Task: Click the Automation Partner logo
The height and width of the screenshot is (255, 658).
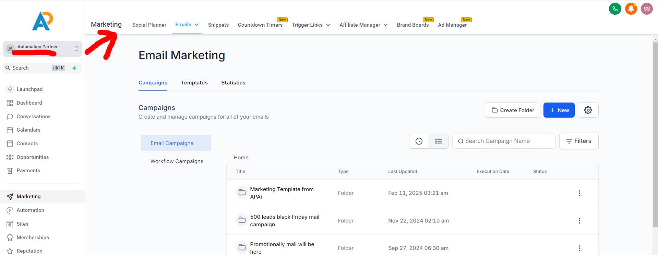Action: [x=42, y=21]
